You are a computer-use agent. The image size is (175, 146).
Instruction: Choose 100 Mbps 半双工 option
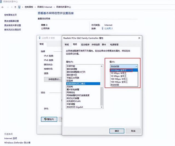point(124,79)
